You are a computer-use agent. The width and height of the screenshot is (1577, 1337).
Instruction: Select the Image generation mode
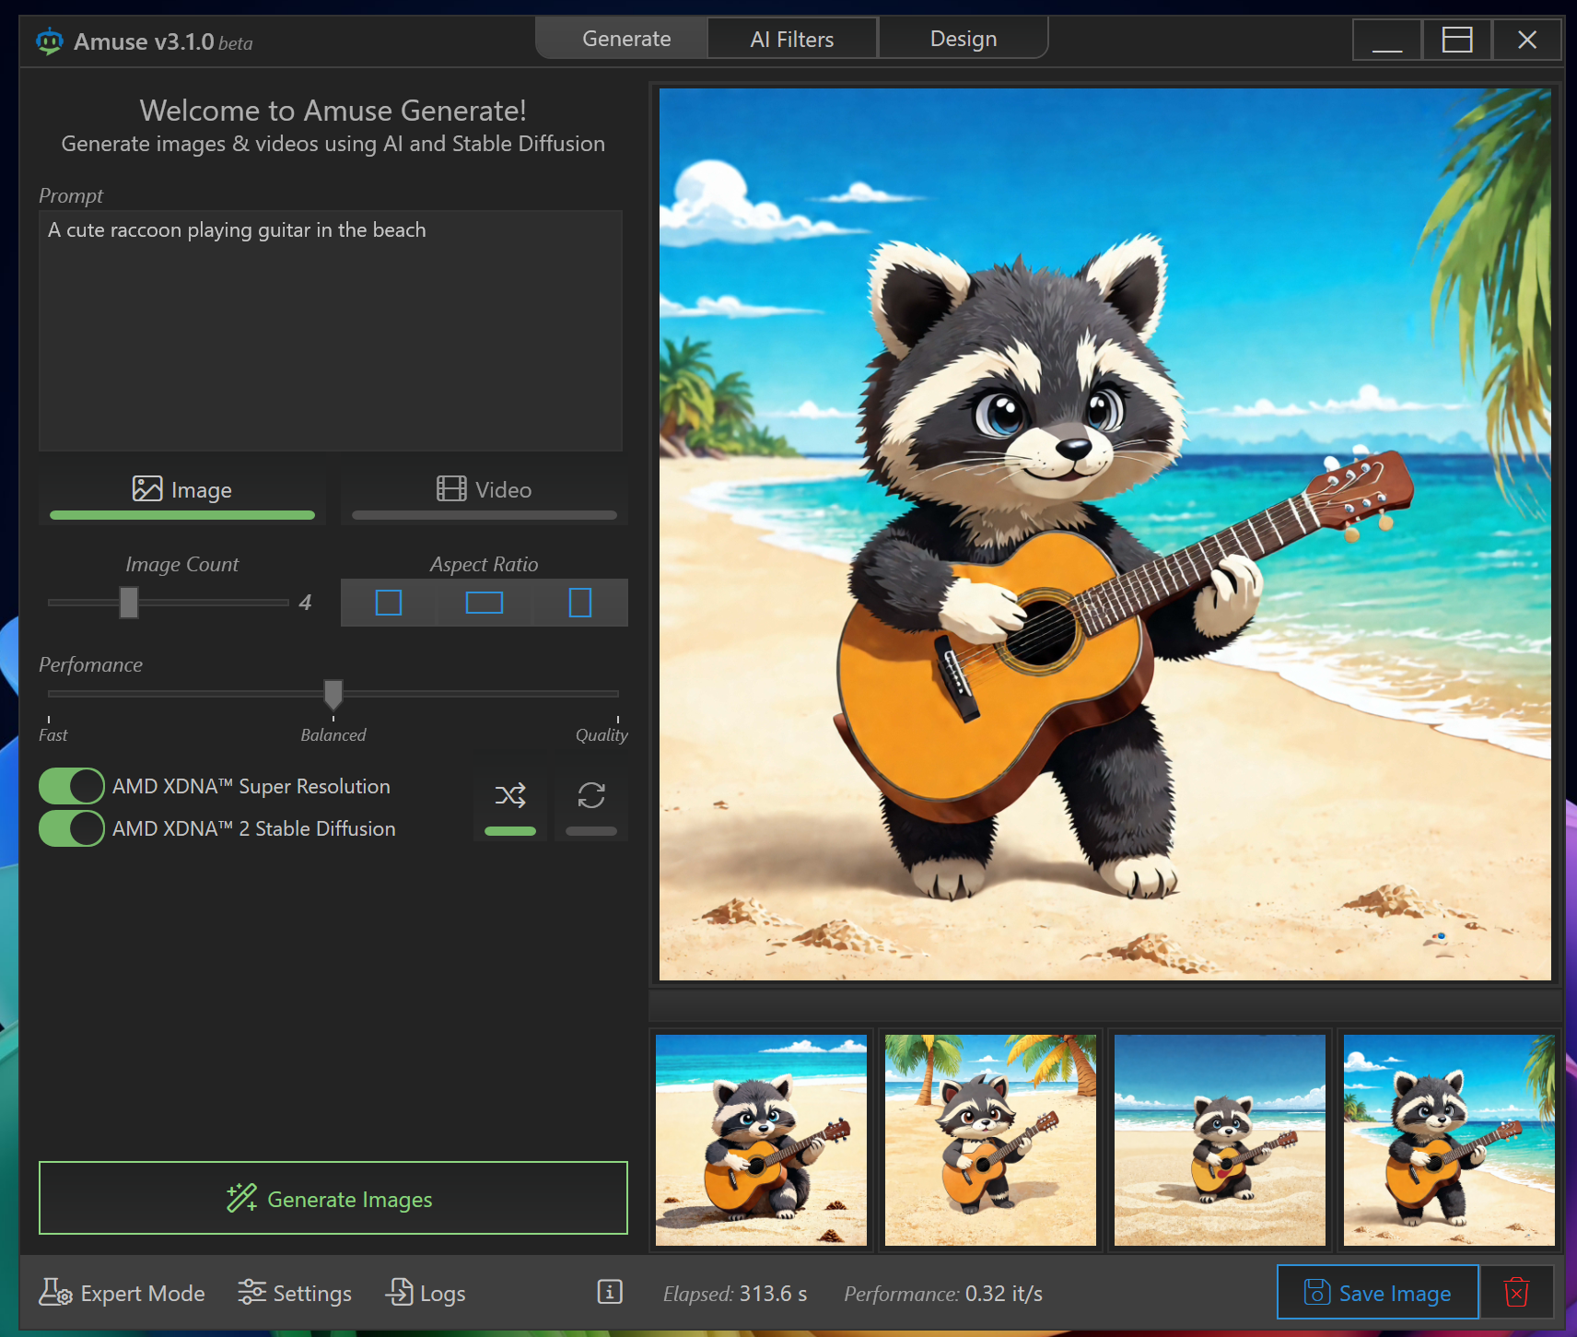pos(182,490)
